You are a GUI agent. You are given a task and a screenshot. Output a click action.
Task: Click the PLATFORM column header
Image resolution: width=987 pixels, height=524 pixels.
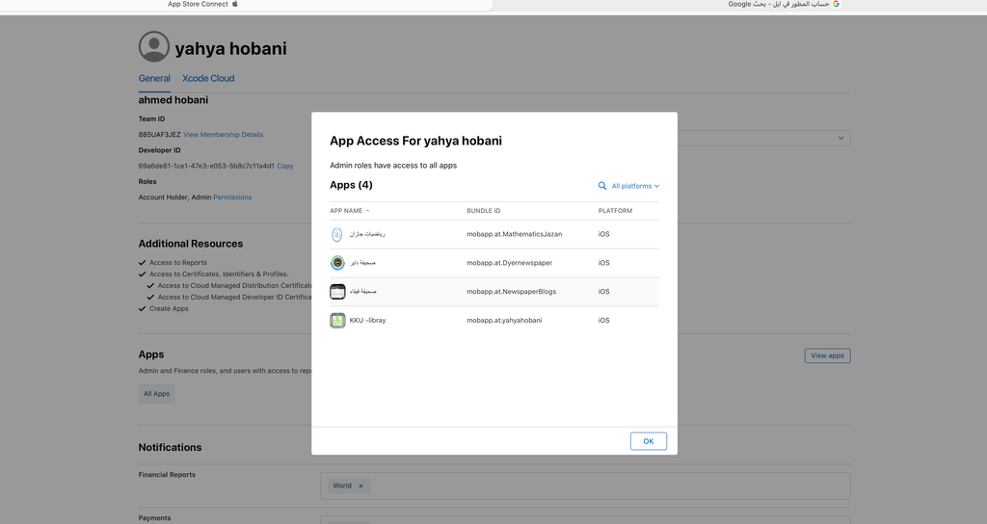coord(615,211)
